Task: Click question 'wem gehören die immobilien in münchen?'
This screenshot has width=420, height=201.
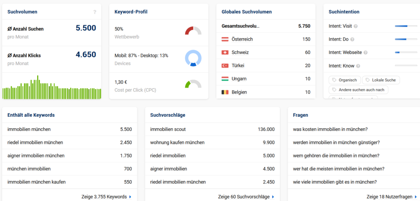Action: [x=337, y=155]
